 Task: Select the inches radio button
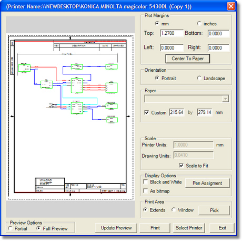[x=199, y=23]
